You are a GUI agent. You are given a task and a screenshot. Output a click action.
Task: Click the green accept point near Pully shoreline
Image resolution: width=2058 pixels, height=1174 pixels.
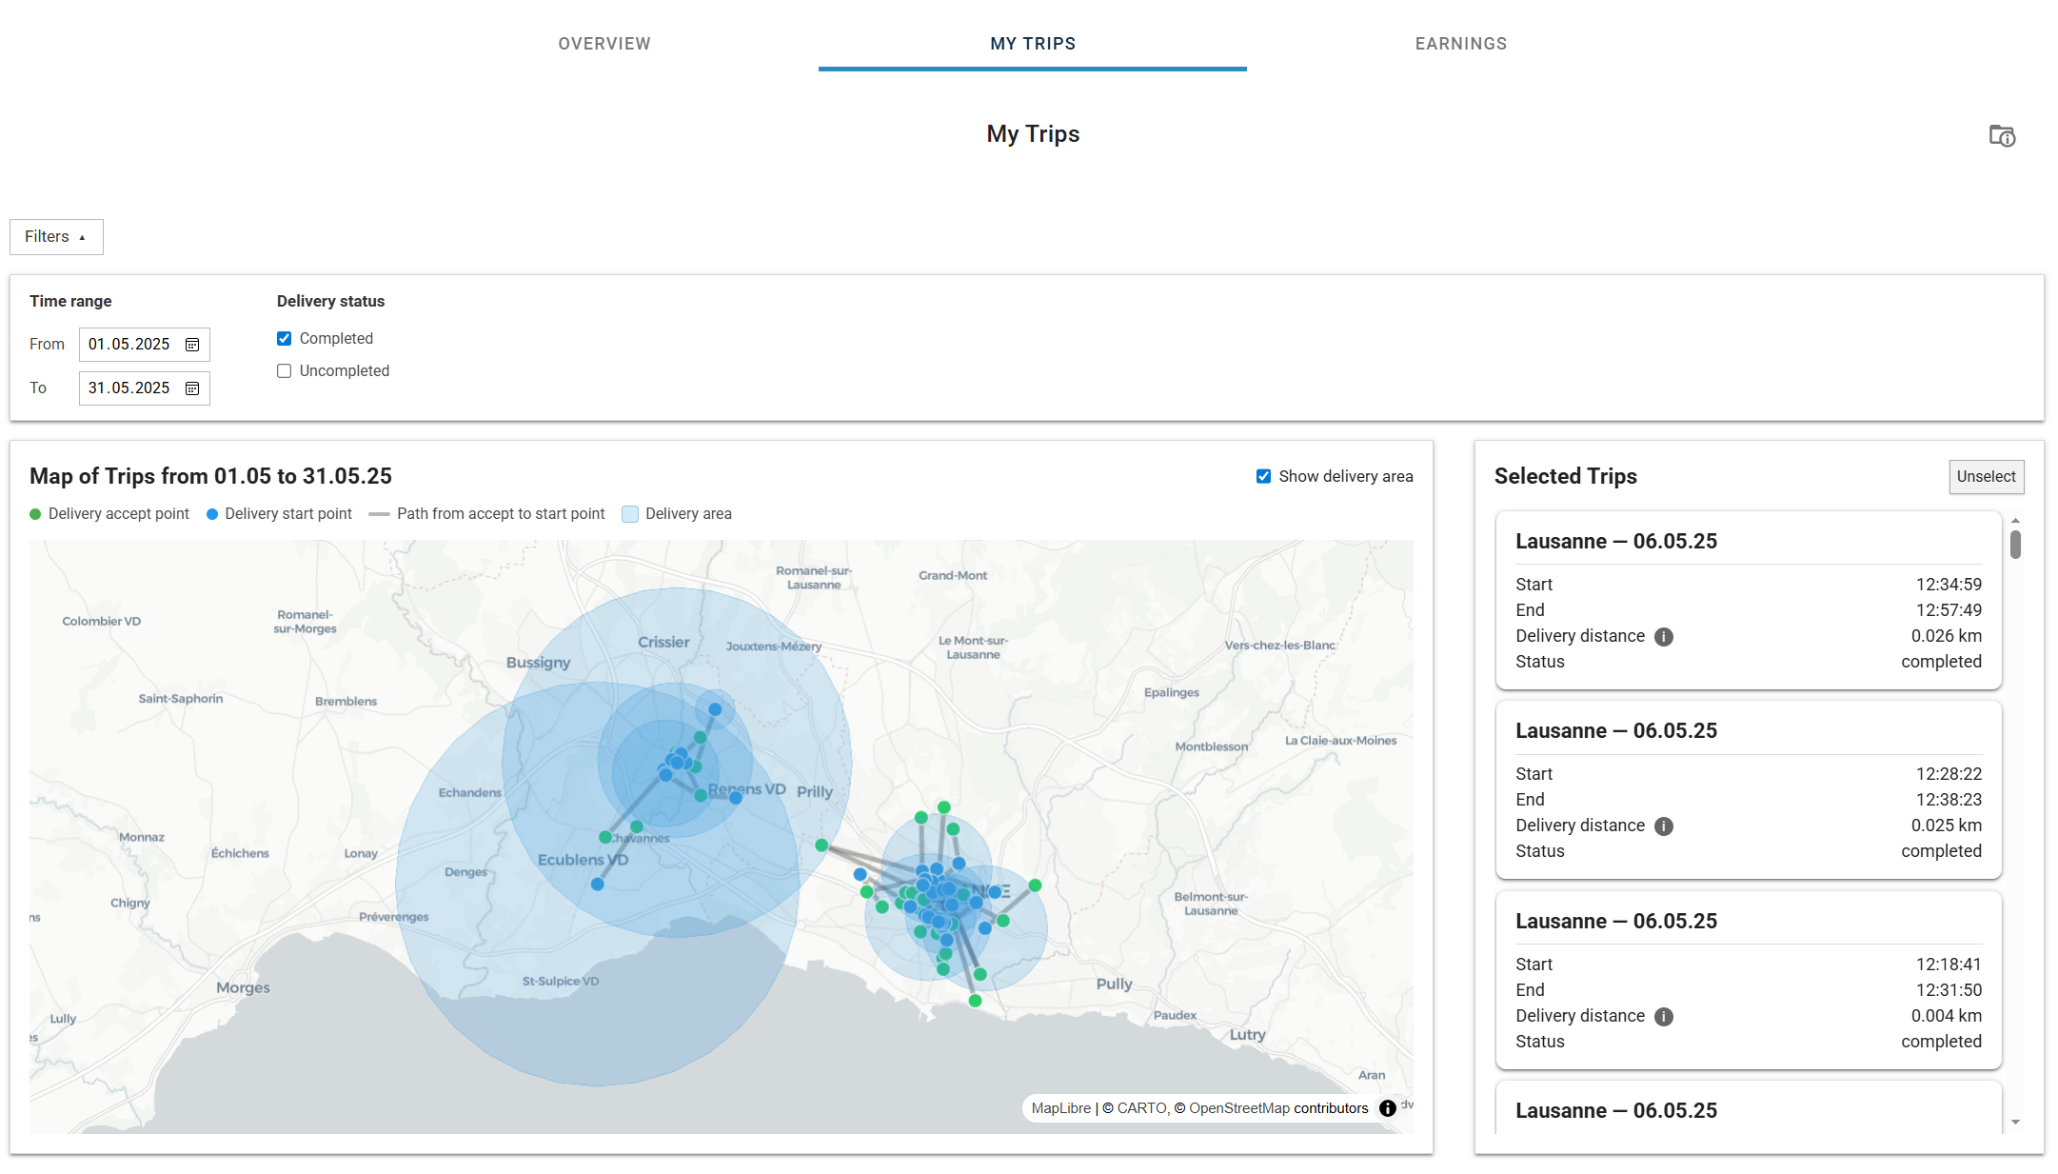pyautogui.click(x=975, y=1001)
